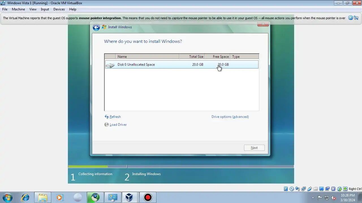Click the Load Driver link
This screenshot has width=362, height=203.
[x=118, y=125]
